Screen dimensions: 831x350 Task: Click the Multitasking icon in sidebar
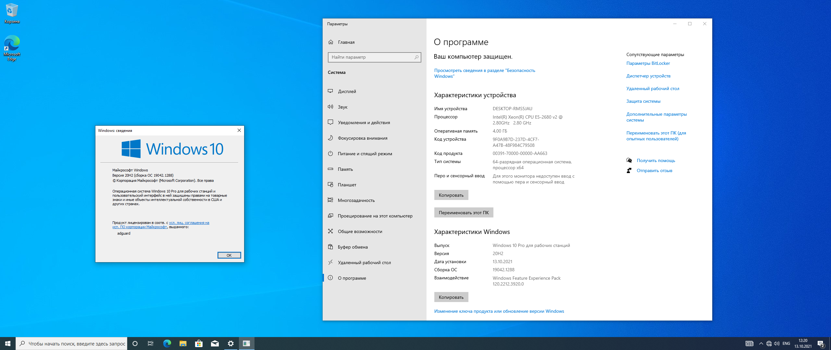click(x=330, y=200)
